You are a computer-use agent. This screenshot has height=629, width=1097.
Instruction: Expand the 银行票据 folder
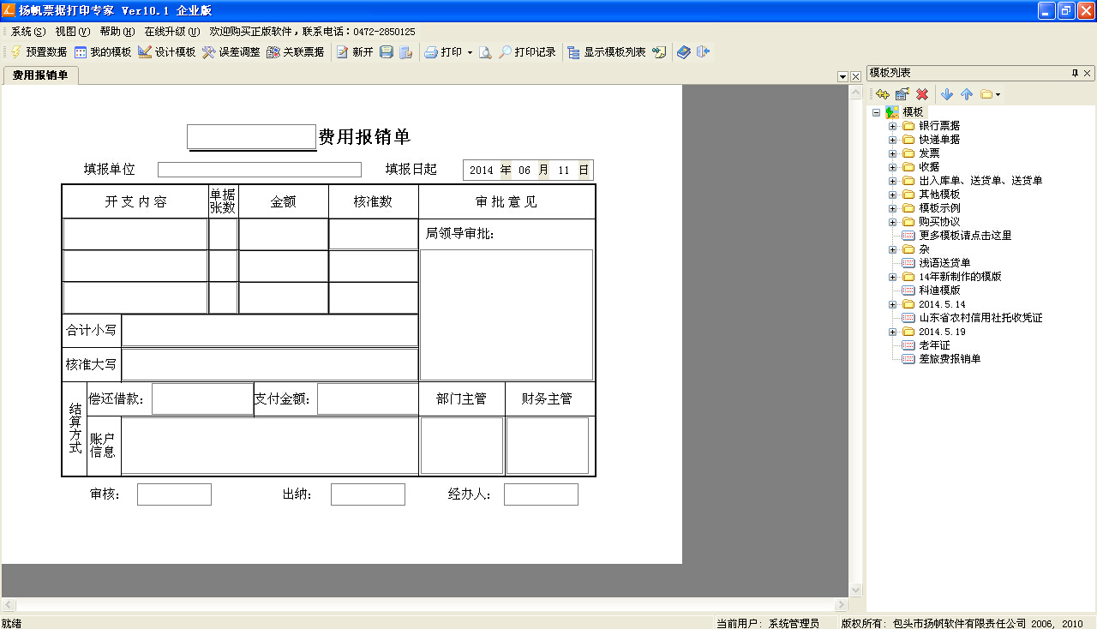pyautogui.click(x=893, y=126)
